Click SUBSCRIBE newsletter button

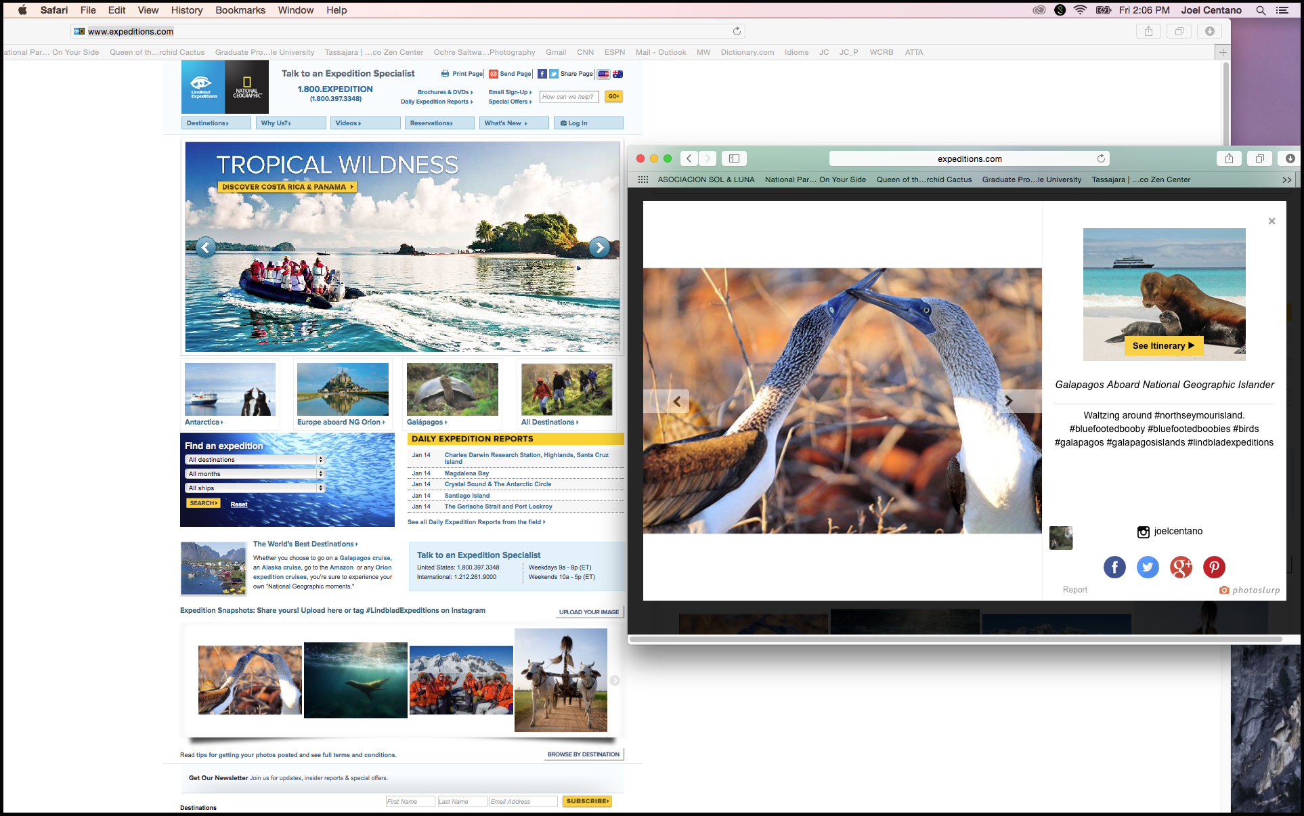point(587,801)
